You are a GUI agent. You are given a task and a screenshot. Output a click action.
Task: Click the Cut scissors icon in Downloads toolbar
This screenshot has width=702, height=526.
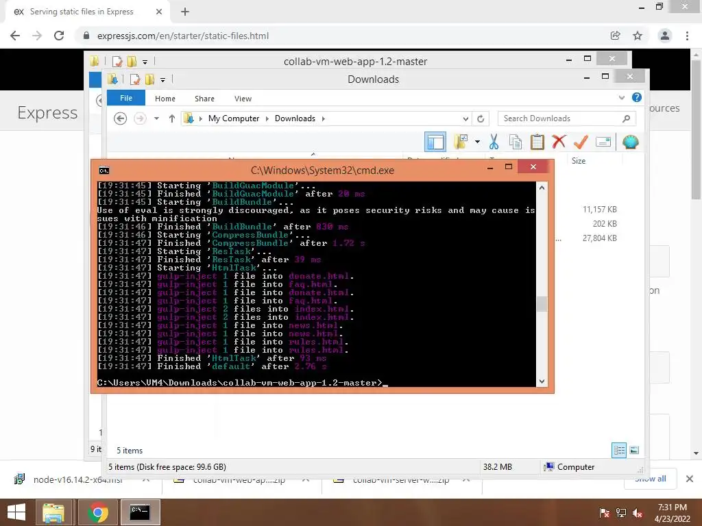point(494,142)
